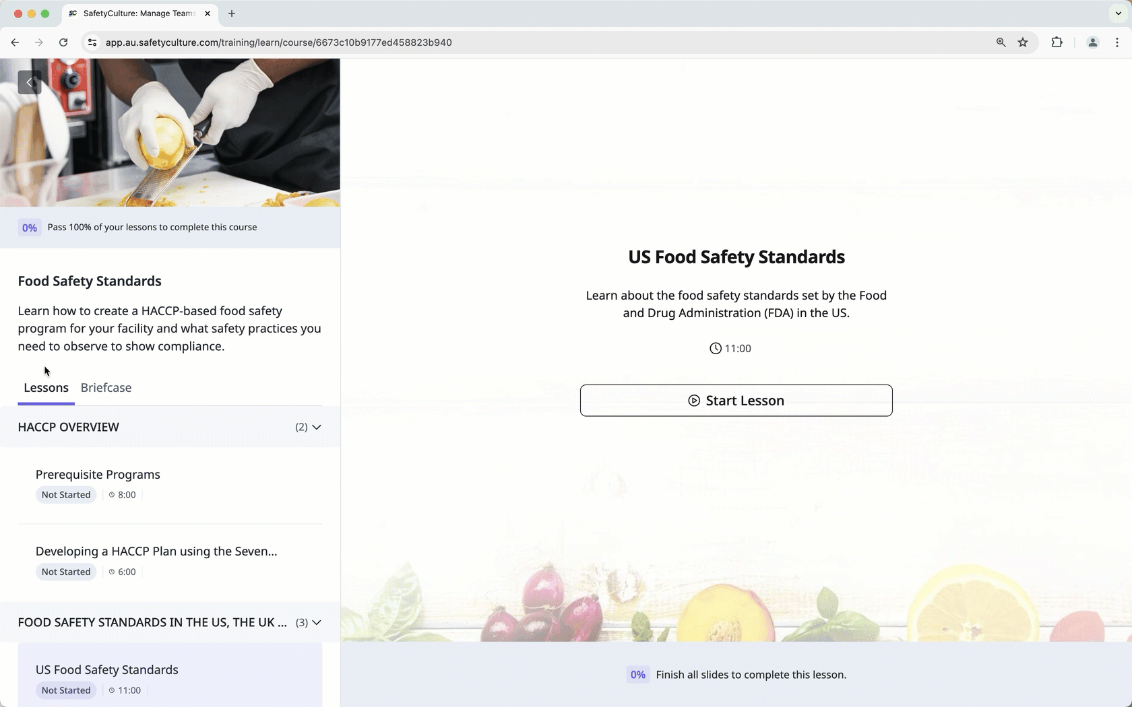Open the Prerequisite Programs lesson

(170, 484)
